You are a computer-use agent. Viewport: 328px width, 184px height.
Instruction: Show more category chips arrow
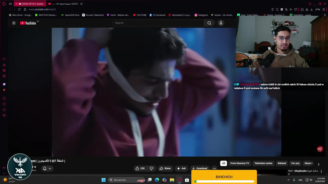pos(319,164)
